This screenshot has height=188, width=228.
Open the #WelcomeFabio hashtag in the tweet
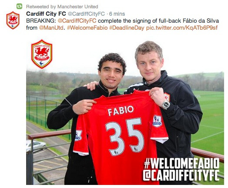[x=87, y=27]
